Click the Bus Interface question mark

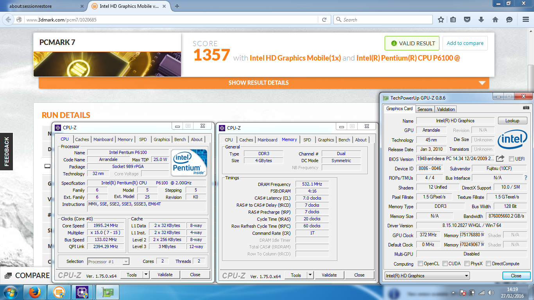click(x=526, y=178)
